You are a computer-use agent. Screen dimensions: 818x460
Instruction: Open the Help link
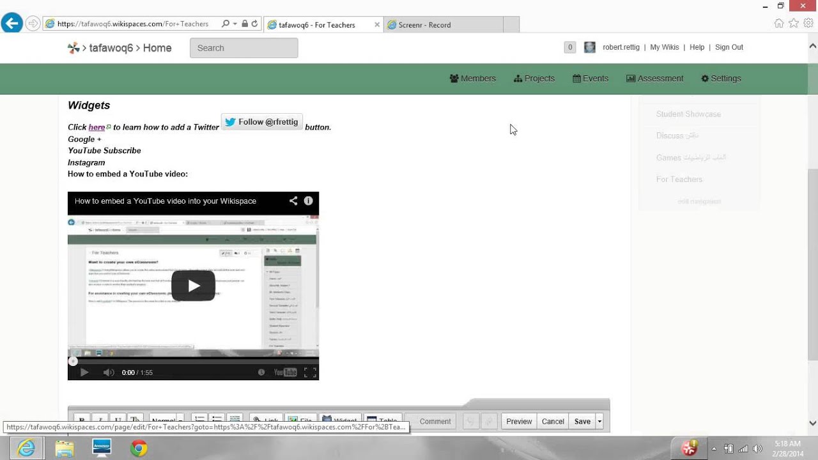pos(697,47)
